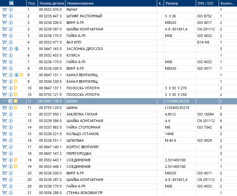This screenshot has height=196, width=237.
Task: Select the ЗАСЛОНКА ДРОССЕЛ. name
Action: pos(85,49)
